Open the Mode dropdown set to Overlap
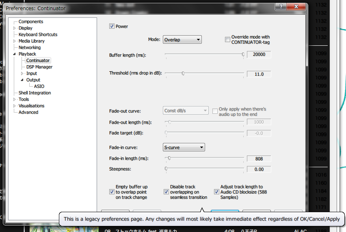 pyautogui.click(x=182, y=40)
